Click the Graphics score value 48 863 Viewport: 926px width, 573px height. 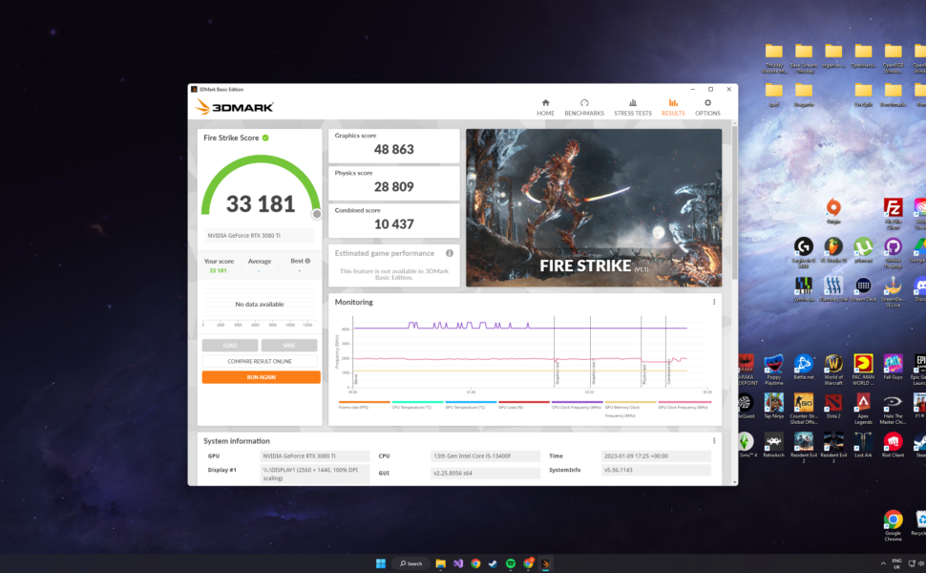pyautogui.click(x=394, y=149)
